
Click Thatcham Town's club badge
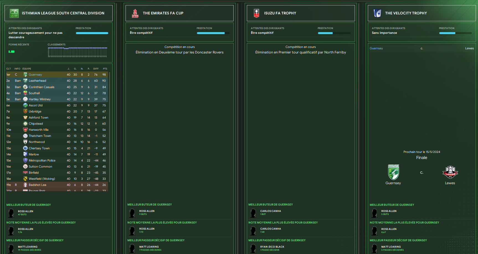click(x=25, y=136)
